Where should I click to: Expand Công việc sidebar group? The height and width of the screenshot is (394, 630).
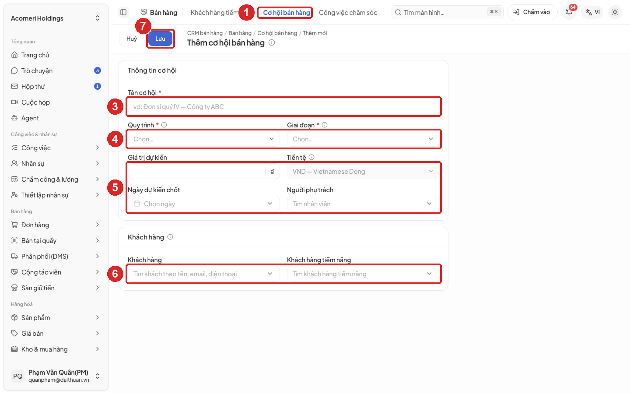[x=56, y=148]
